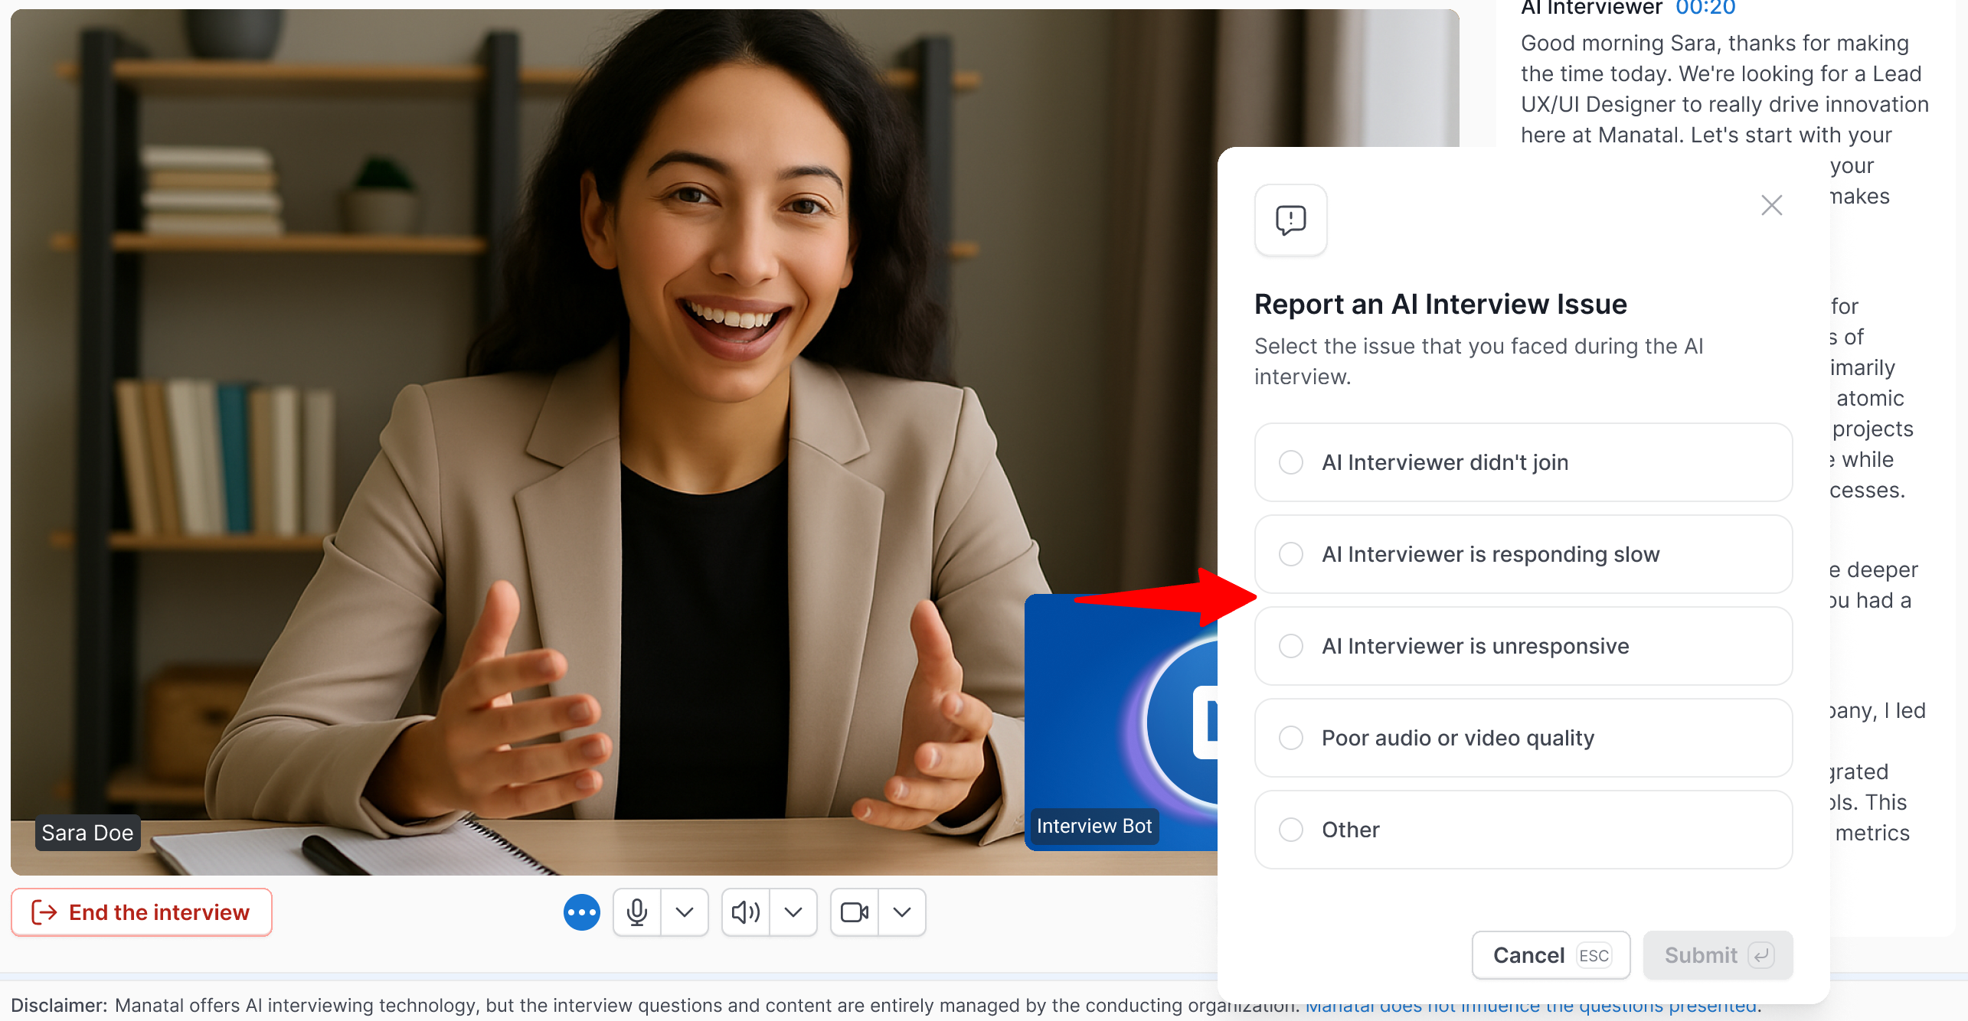Image resolution: width=1968 pixels, height=1021 pixels.
Task: Turn off the camera
Action: click(855, 912)
